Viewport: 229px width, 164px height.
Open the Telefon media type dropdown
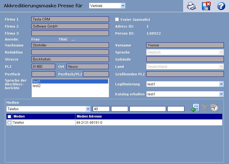click(48, 109)
